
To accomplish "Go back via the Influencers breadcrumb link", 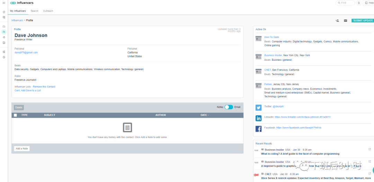I will 17,20.
